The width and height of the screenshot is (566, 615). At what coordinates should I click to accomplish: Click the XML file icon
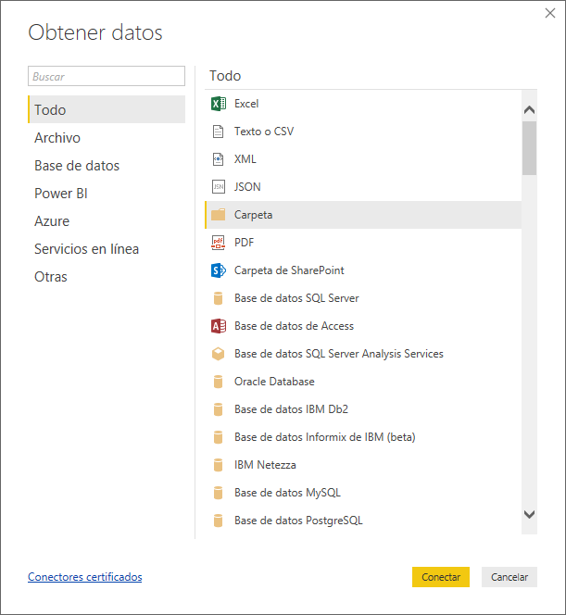(218, 159)
